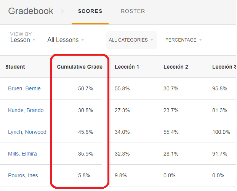Open the ALL CATEGORIES filter dropdown

[x=131, y=40]
